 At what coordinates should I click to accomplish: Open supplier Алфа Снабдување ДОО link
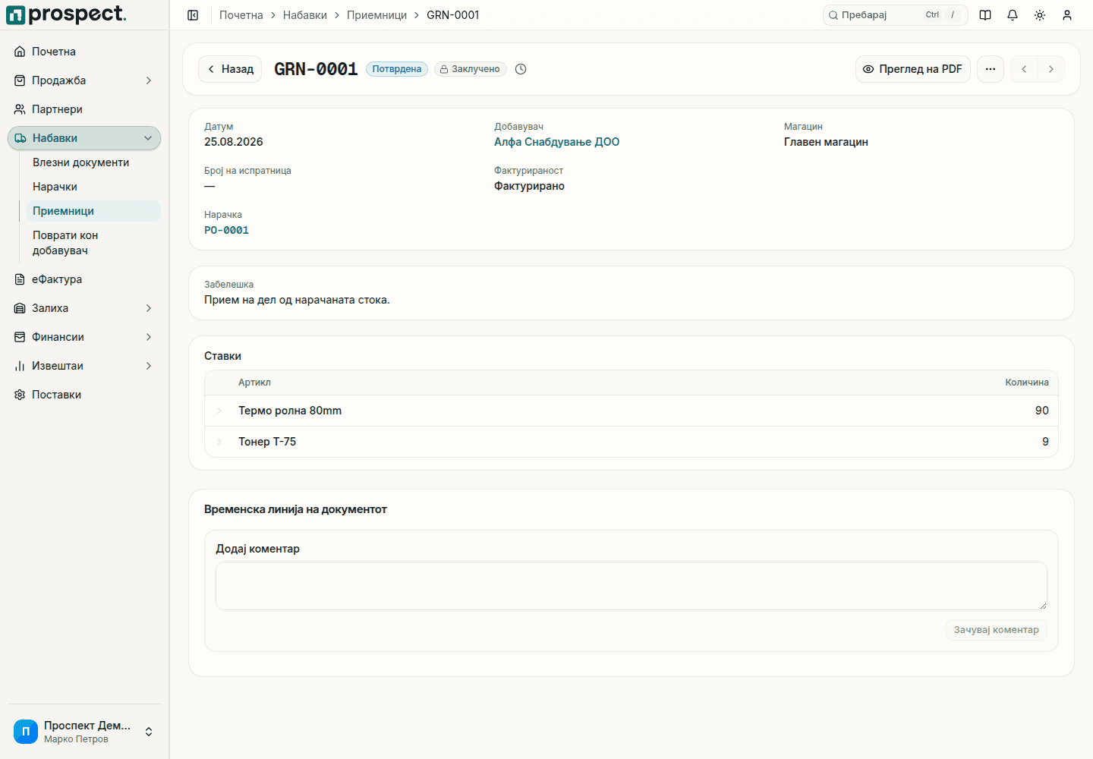pyautogui.click(x=556, y=142)
